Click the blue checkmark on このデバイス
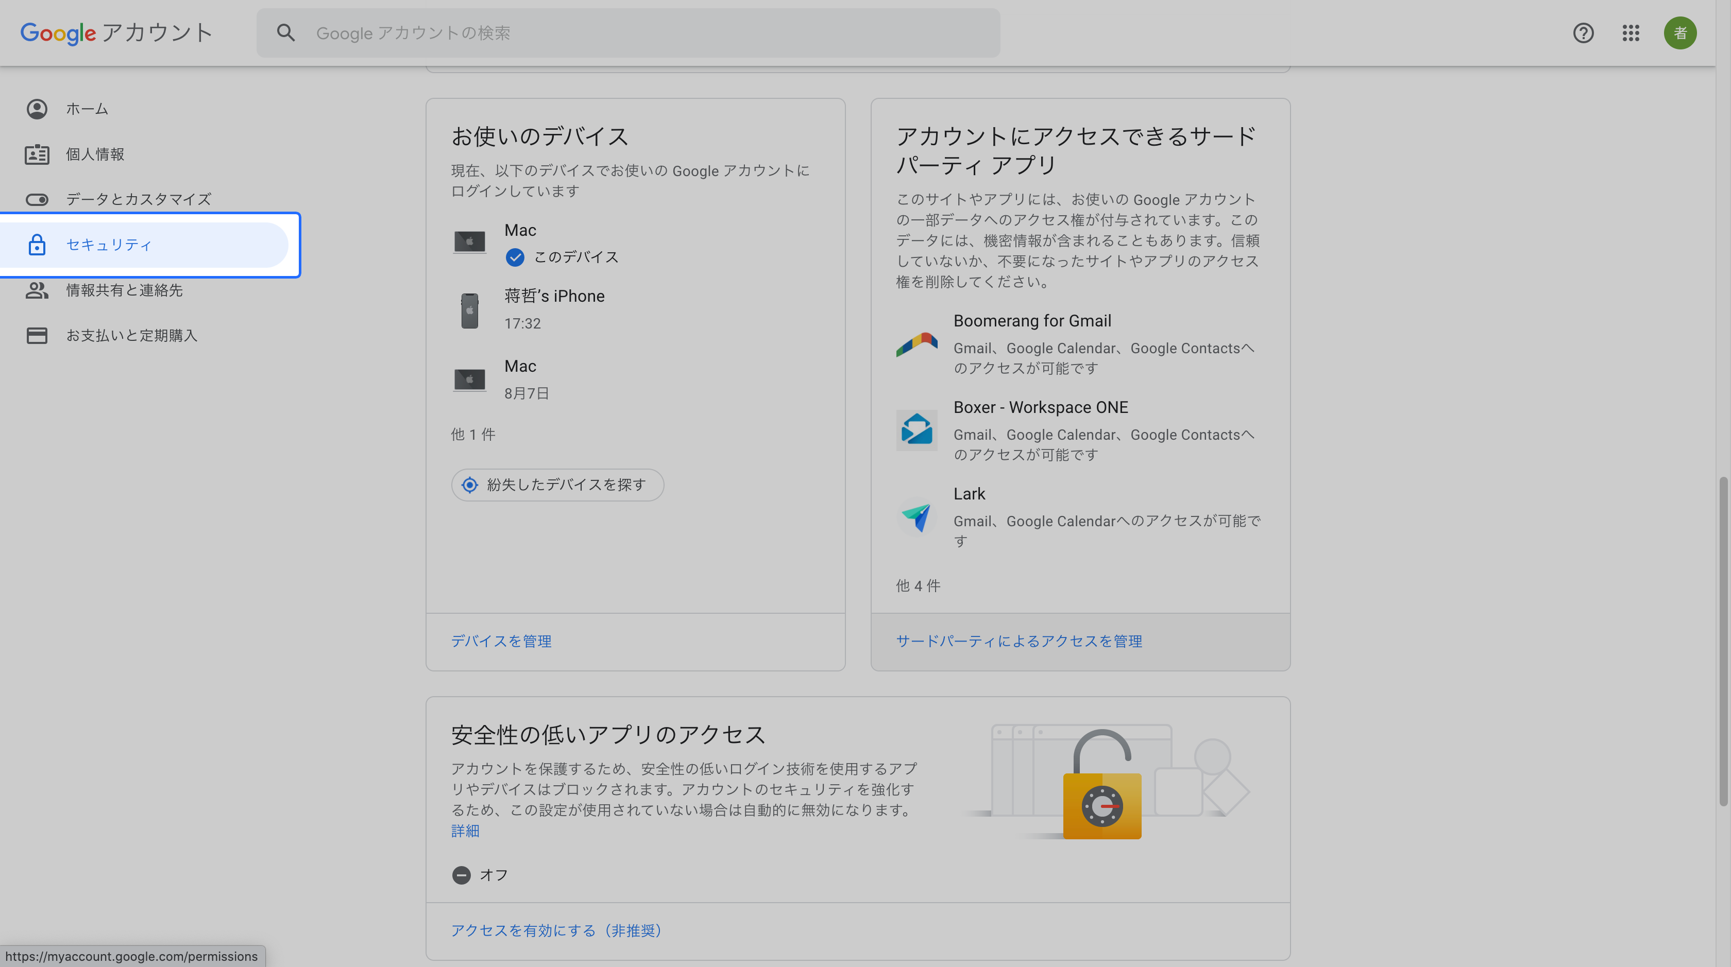The image size is (1731, 967). pyautogui.click(x=515, y=257)
